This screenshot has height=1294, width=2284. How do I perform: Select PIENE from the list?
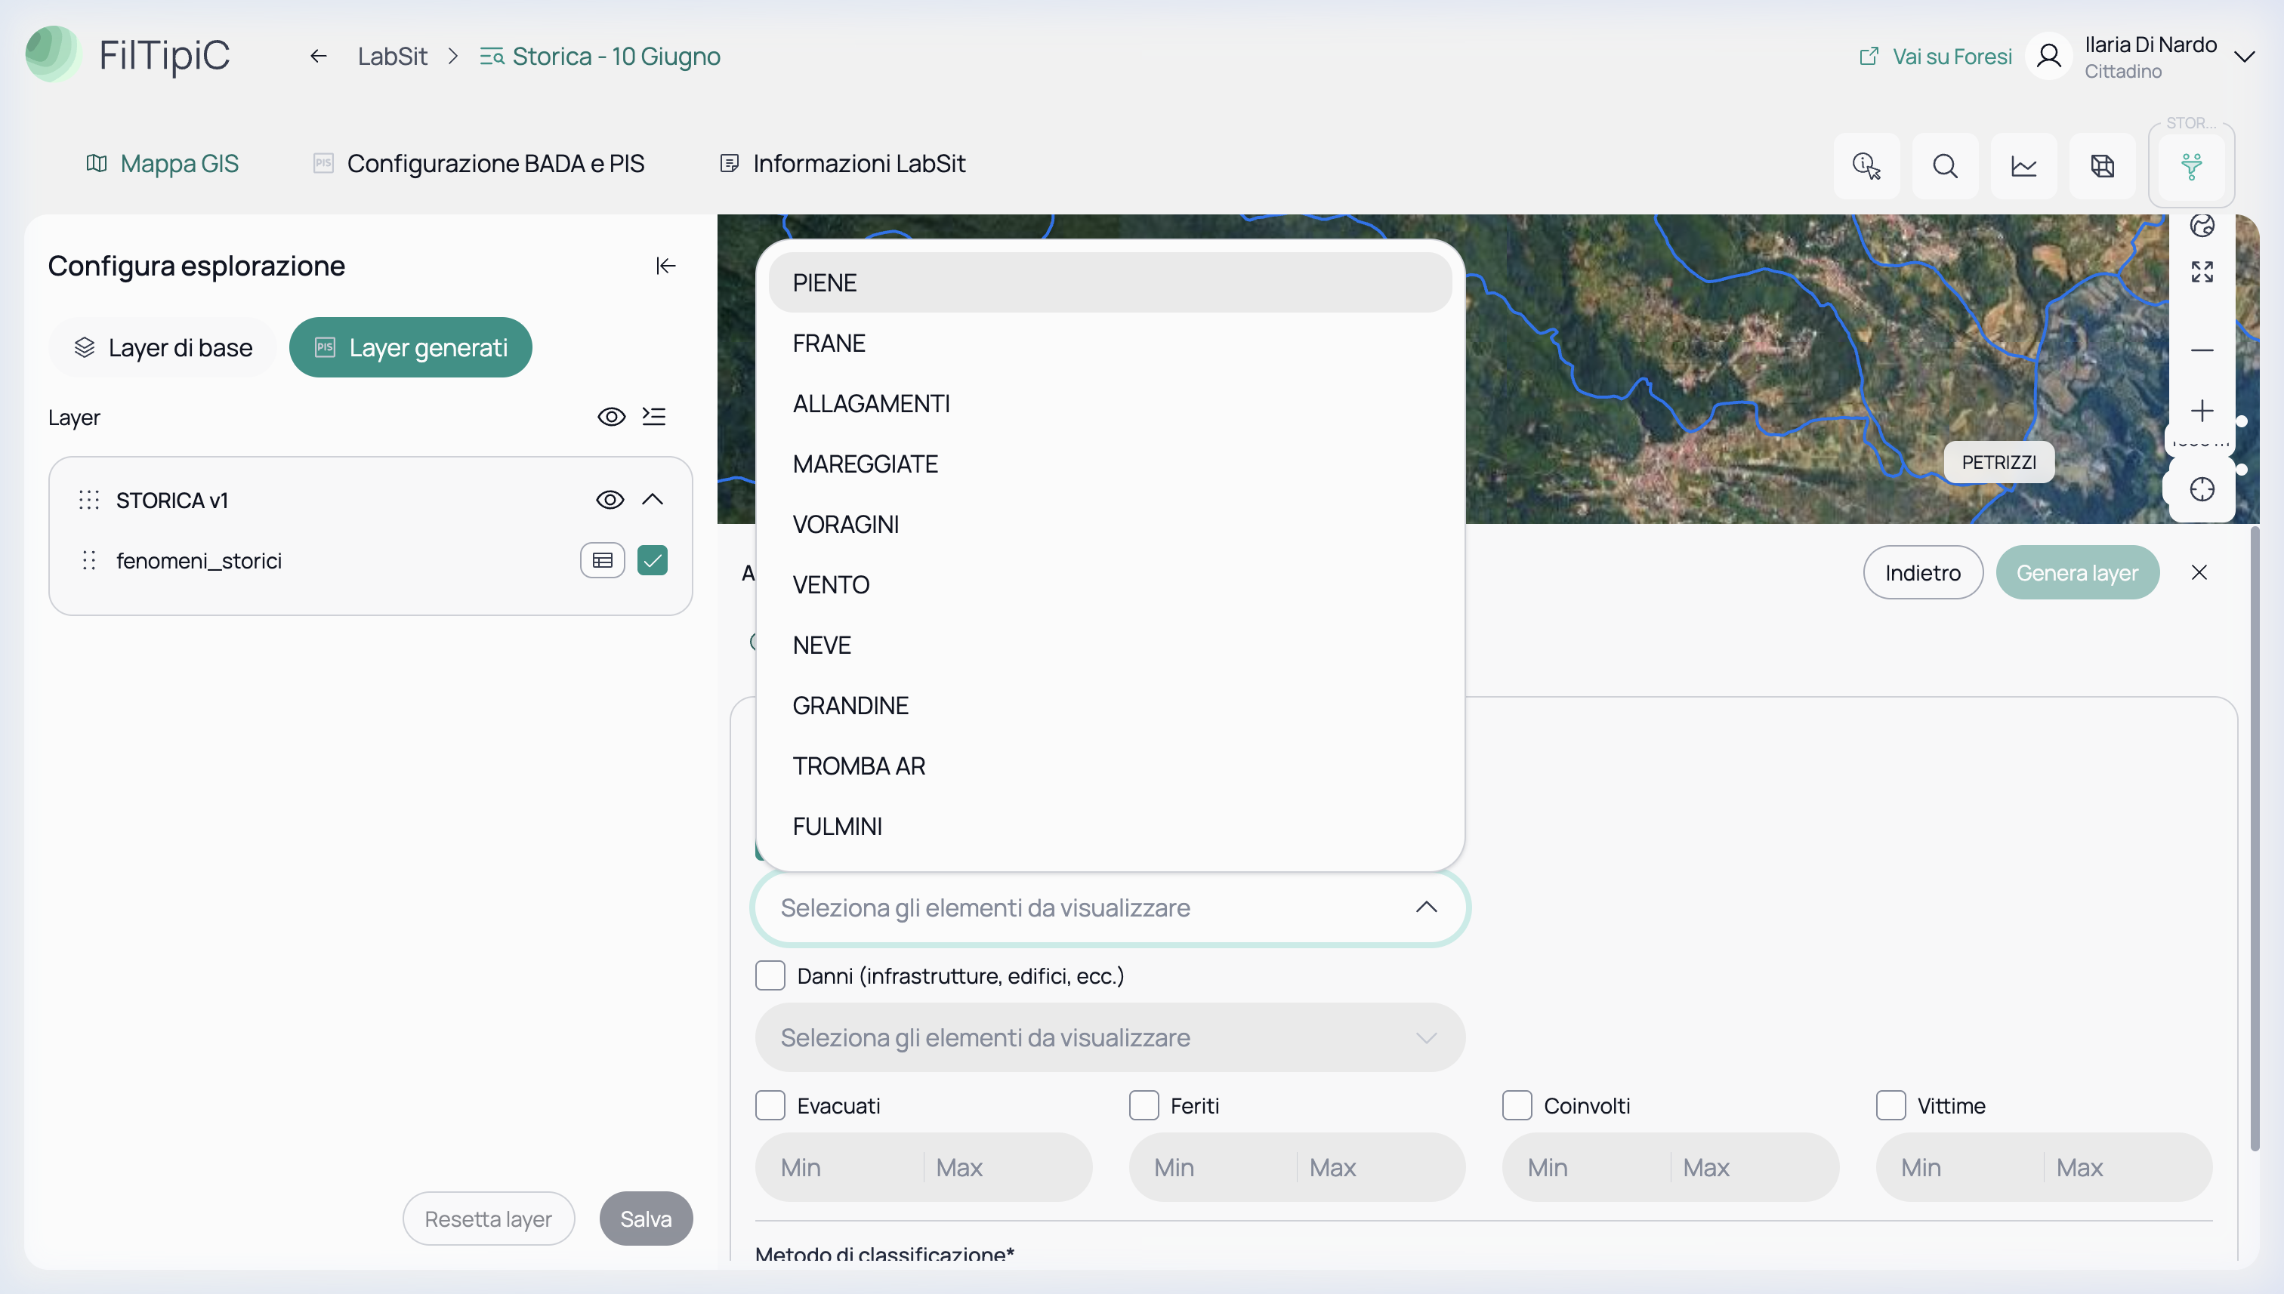(x=1110, y=282)
